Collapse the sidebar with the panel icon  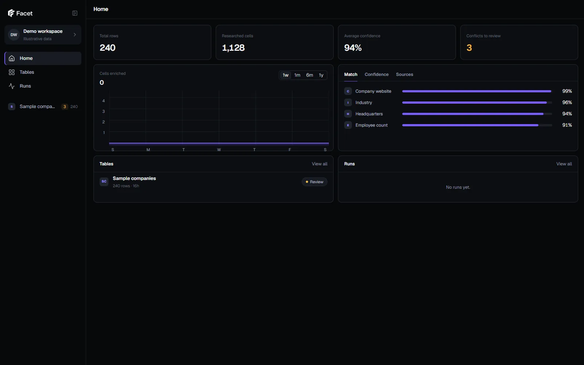pyautogui.click(x=75, y=13)
